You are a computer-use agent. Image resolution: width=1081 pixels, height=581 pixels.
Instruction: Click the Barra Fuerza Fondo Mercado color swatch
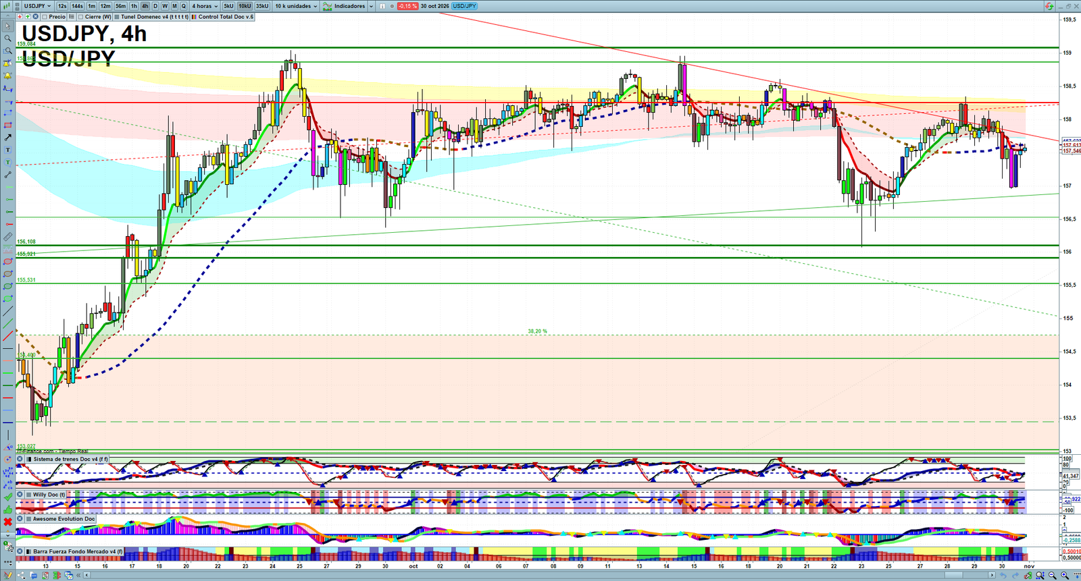(28, 551)
